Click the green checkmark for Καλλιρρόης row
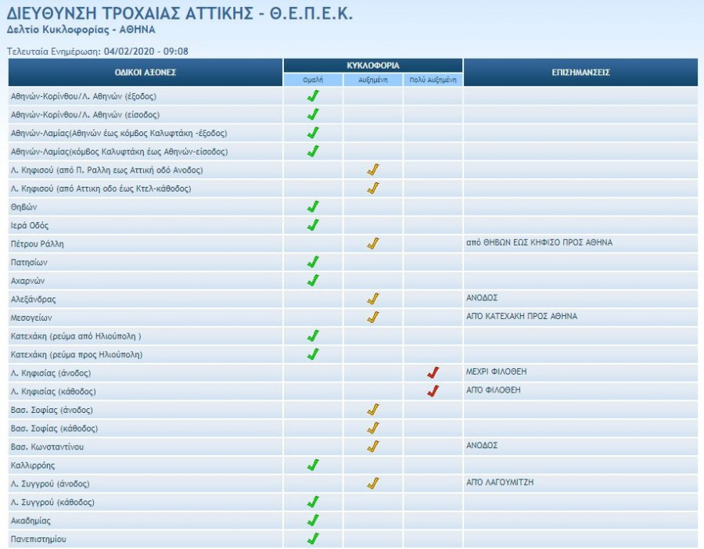This screenshot has height=549, width=704. click(x=313, y=465)
